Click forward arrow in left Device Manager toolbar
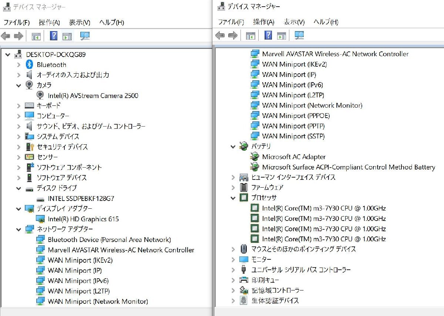Viewport: 444px width, 316px height. pyautogui.click(x=18, y=36)
